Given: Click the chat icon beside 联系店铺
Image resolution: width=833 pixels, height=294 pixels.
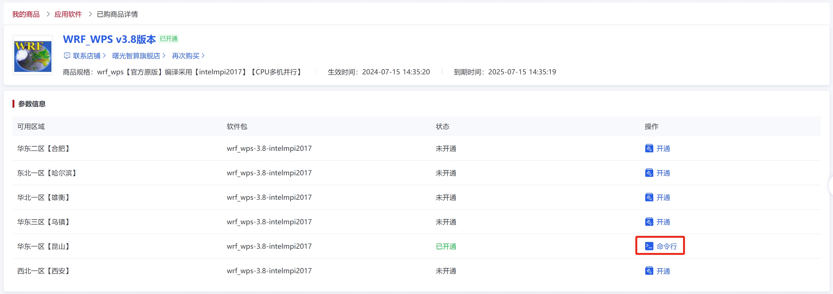Looking at the screenshot, I should [x=67, y=56].
